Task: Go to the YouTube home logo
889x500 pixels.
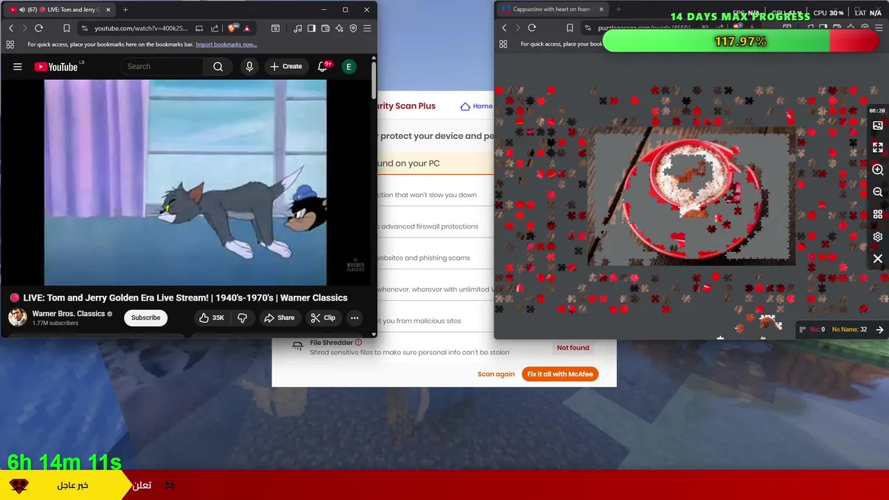Action: [56, 67]
